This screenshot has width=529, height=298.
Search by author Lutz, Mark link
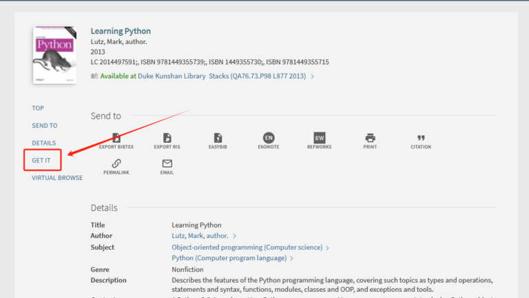pyautogui.click(x=200, y=236)
